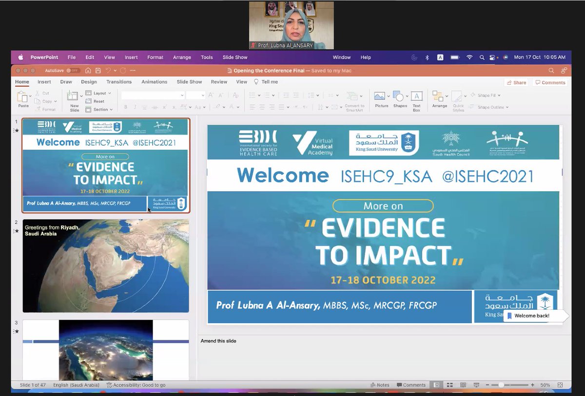Click the Comments button near Share
The height and width of the screenshot is (396, 585).
tap(550, 82)
